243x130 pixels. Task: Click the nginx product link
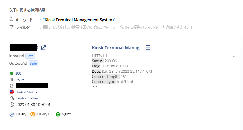click(x=20, y=79)
